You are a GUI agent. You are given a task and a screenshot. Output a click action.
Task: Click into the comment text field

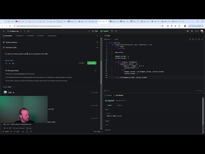[x=51, y=54]
